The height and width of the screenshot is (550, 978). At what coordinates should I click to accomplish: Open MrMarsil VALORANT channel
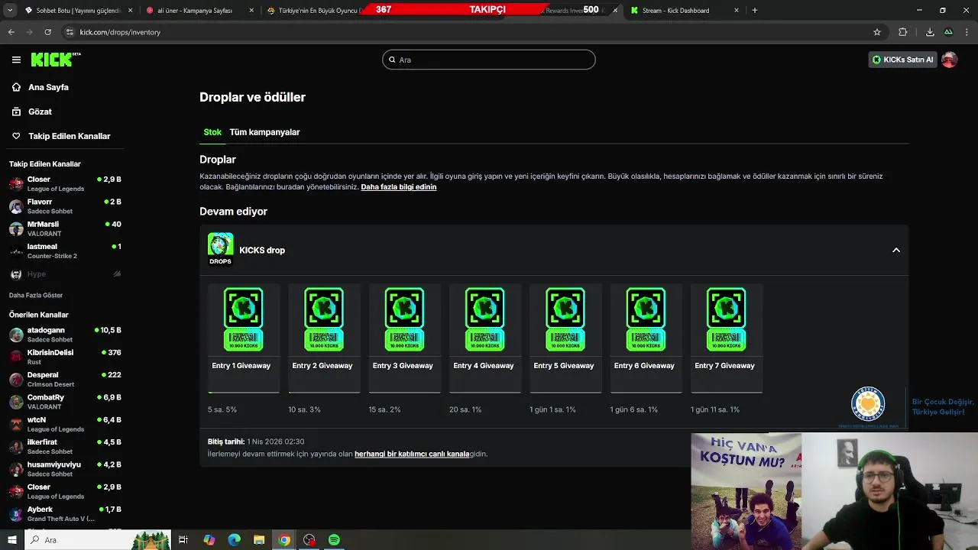(x=65, y=228)
